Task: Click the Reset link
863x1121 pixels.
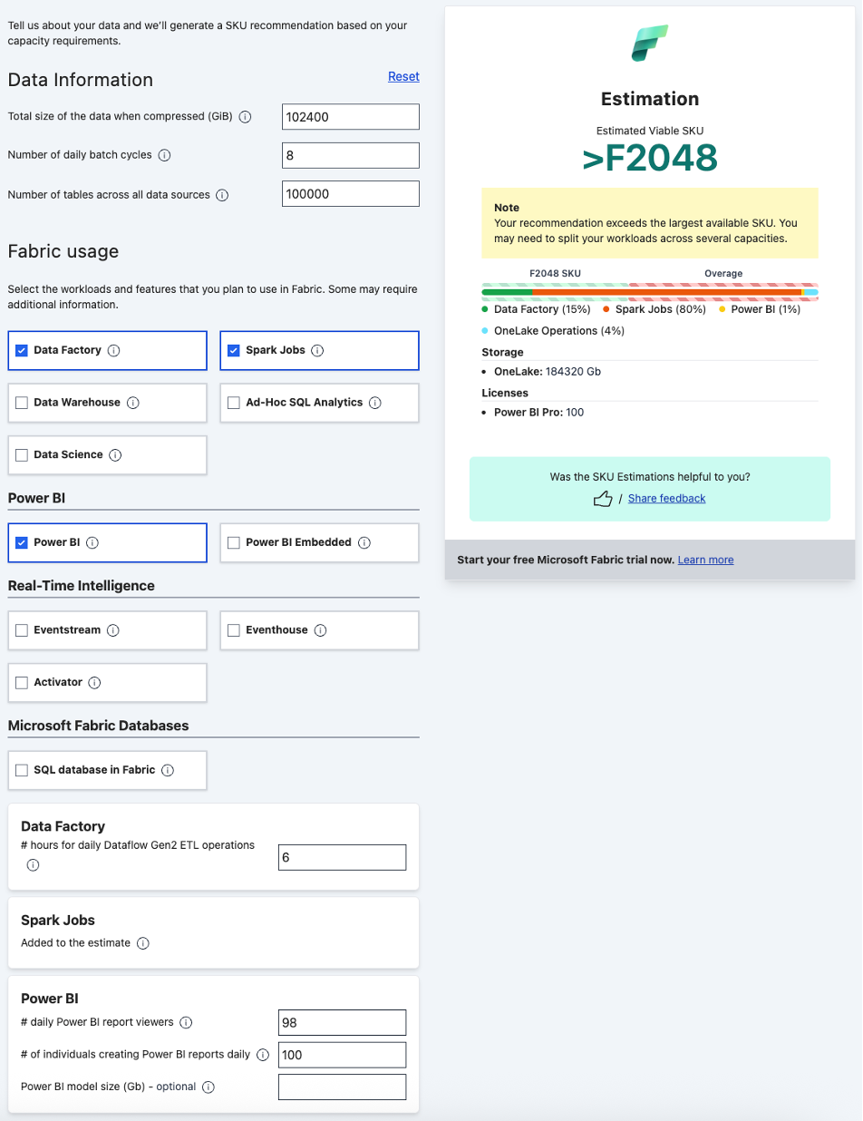Action: (403, 76)
